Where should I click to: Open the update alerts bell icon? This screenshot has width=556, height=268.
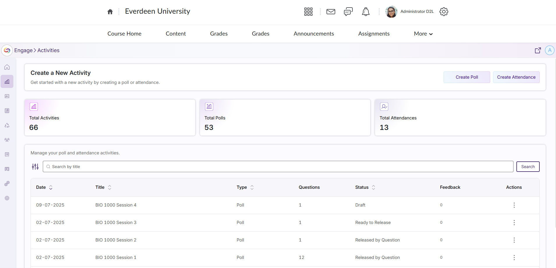click(x=366, y=12)
